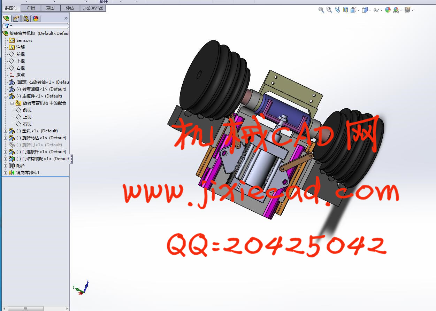Expand 旋转弯管机构 中的配合 folder
Image resolution: width=436 pixels, height=311 pixels.
coord(12,103)
